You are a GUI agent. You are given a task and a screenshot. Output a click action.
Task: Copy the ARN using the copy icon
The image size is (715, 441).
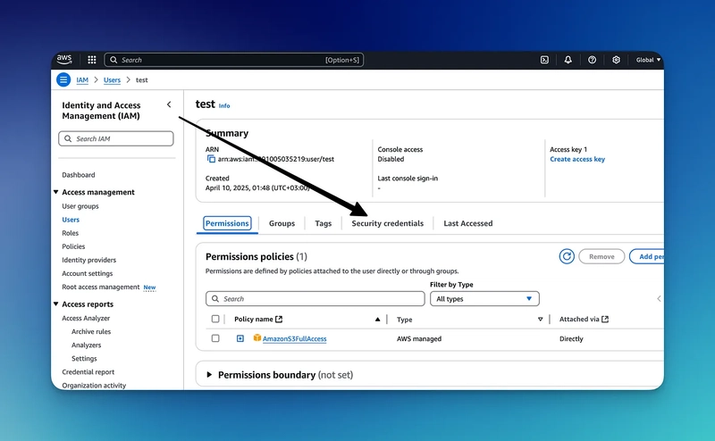211,159
